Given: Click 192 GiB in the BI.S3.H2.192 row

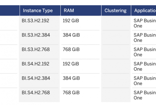Looking at the screenshot, I should (71, 21).
